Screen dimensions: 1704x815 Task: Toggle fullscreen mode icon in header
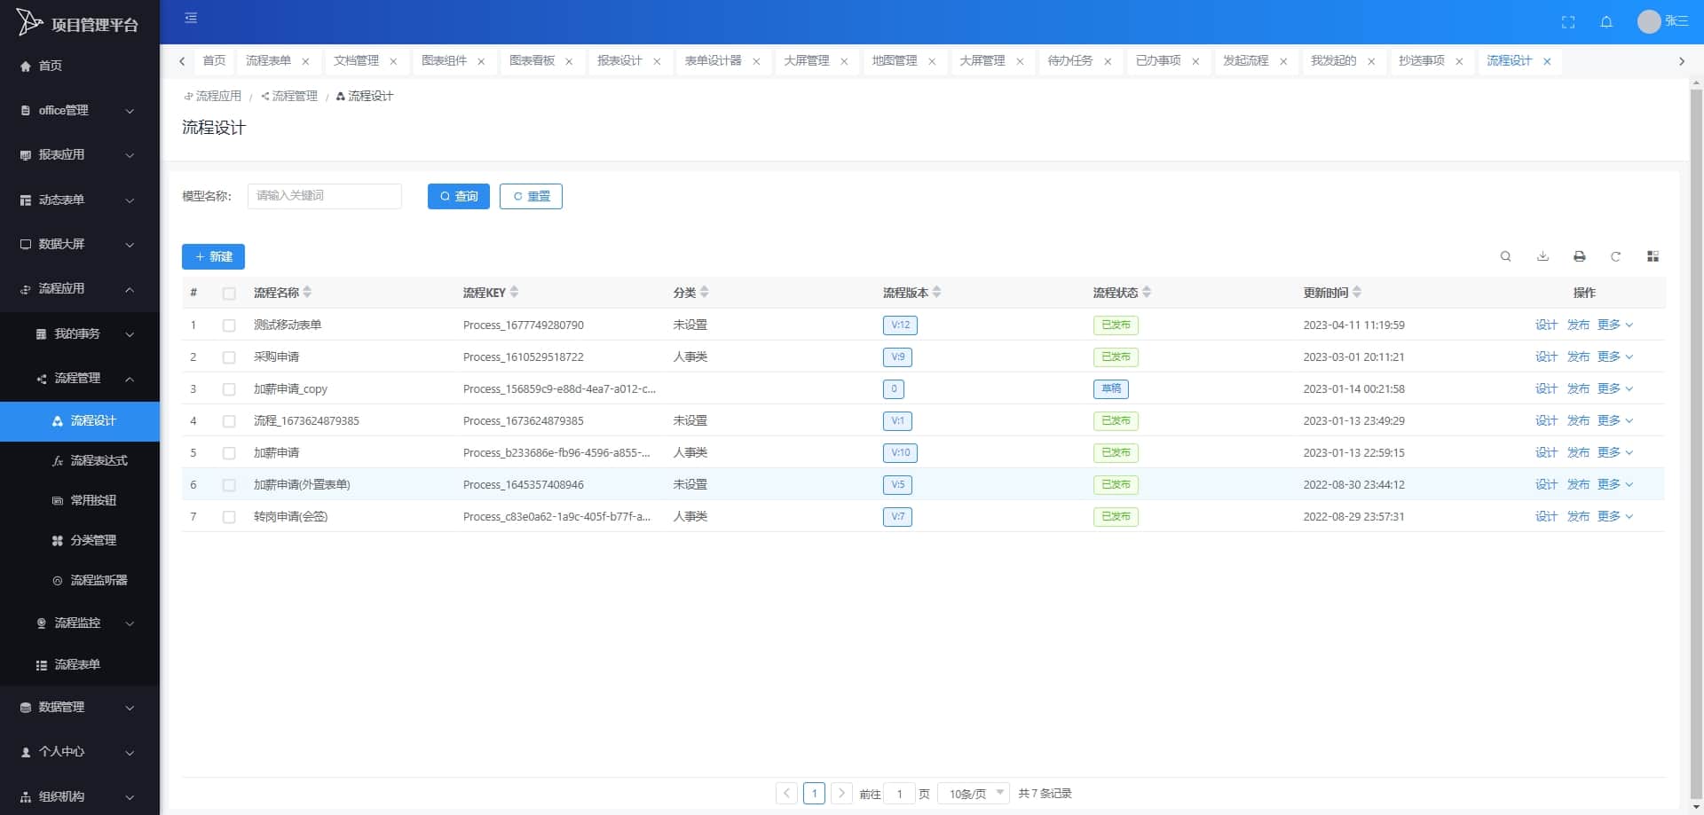[1568, 22]
